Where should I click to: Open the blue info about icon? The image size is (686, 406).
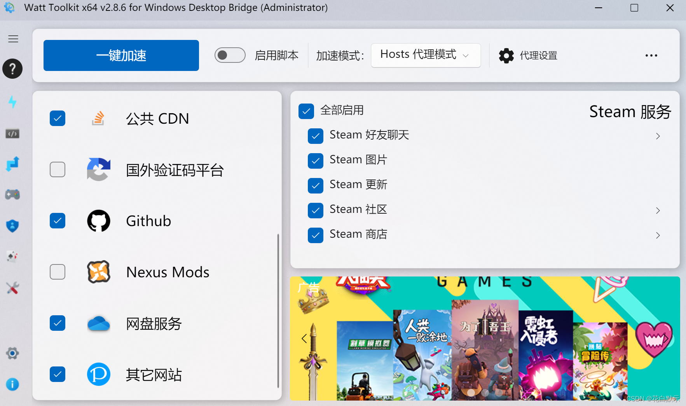coord(12,384)
